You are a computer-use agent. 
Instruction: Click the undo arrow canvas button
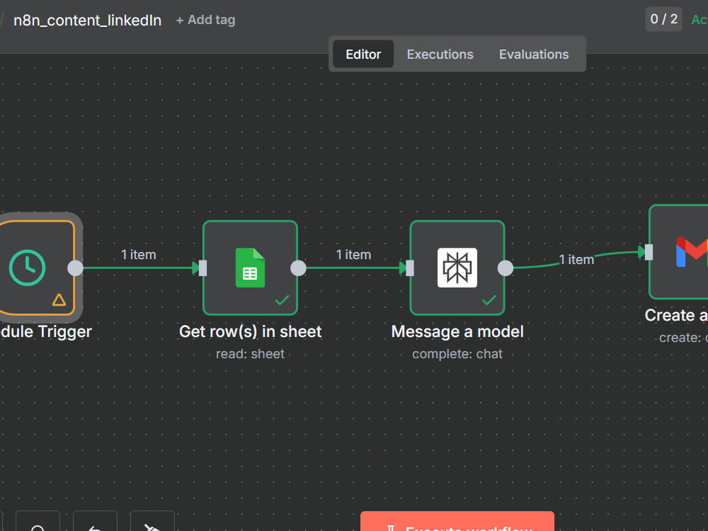tap(95, 522)
